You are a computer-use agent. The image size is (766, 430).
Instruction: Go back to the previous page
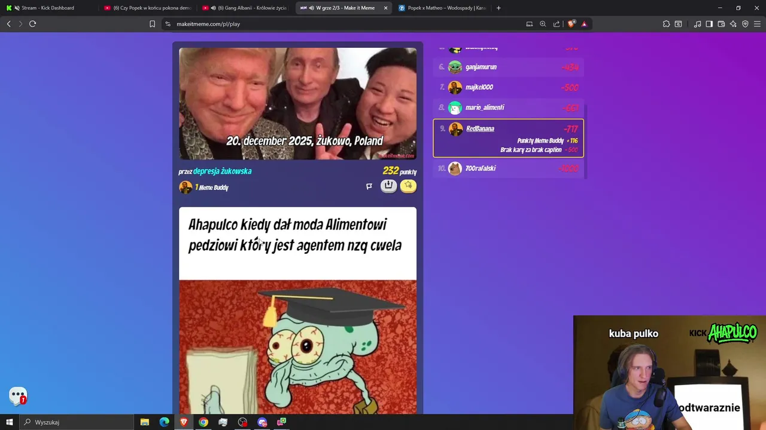click(x=9, y=24)
